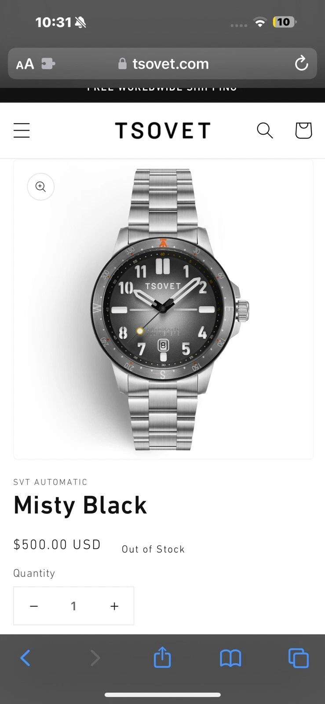Screen dimensions: 325x704
Task: Go forward with Safari forward arrow
Action: click(x=95, y=658)
